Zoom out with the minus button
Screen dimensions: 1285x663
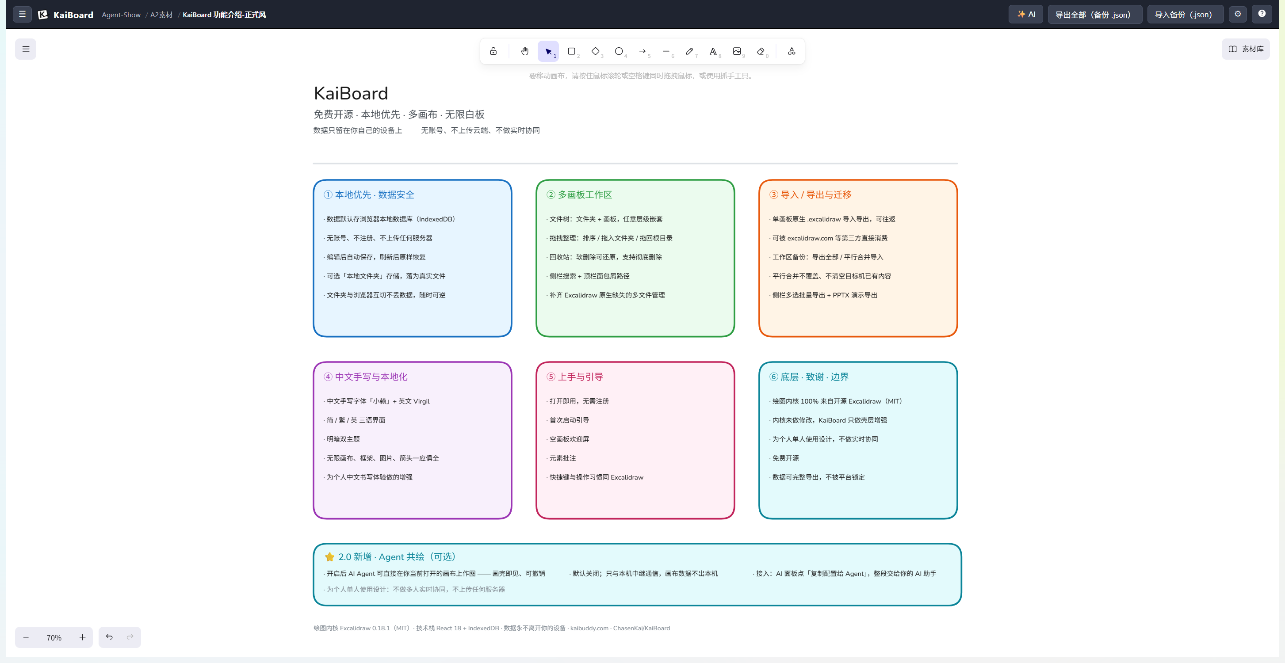26,637
